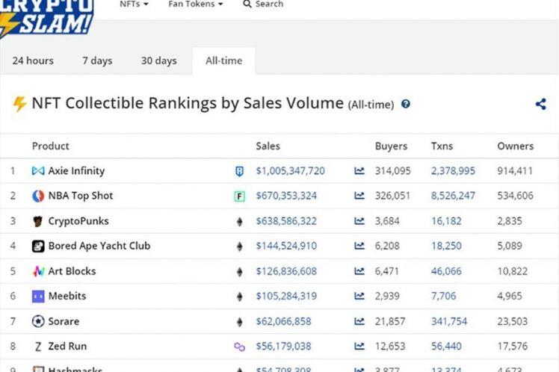Click the Search magnifier field
Viewport: 559px width, 372px height.
click(263, 4)
